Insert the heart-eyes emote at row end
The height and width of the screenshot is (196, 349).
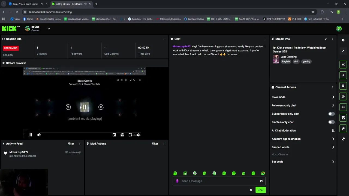coord(263,173)
